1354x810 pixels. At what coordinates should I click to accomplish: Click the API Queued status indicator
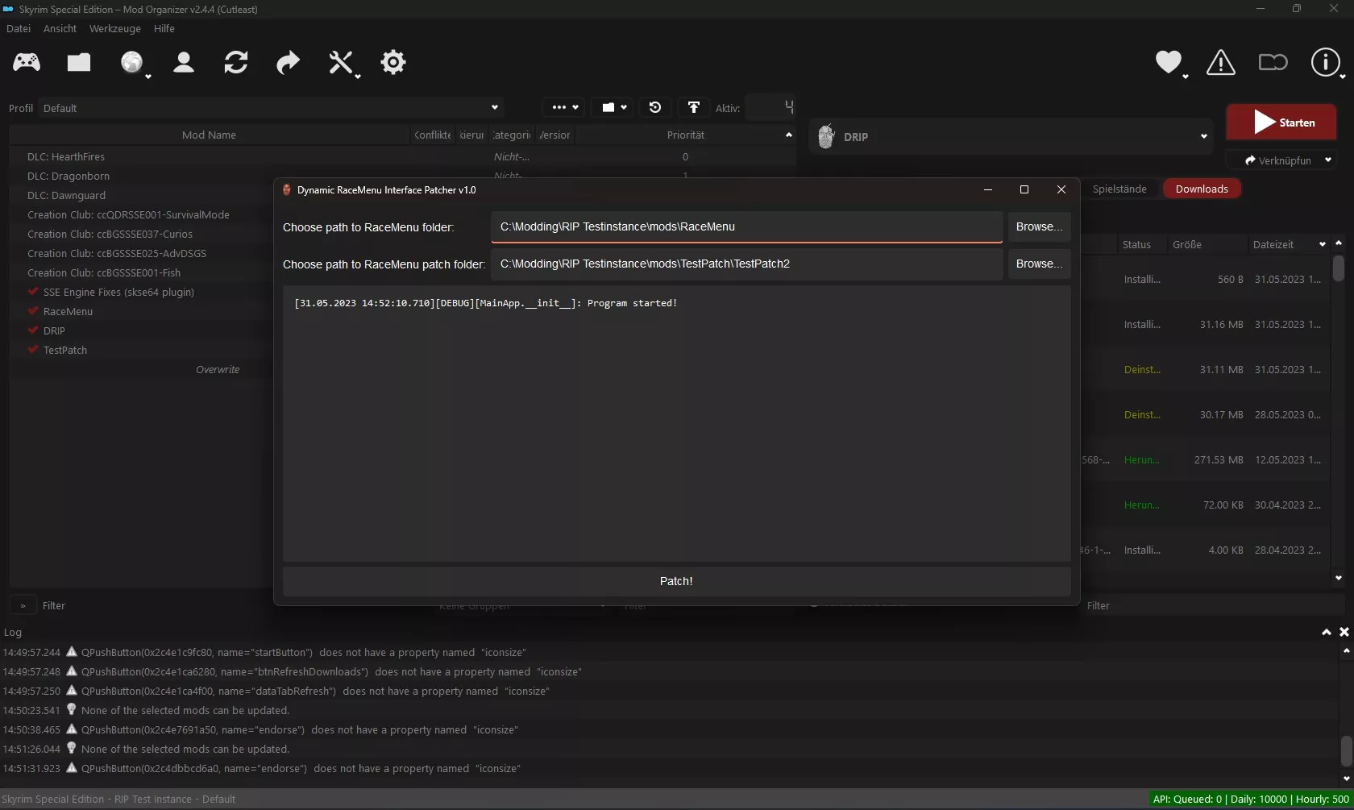tap(1251, 799)
